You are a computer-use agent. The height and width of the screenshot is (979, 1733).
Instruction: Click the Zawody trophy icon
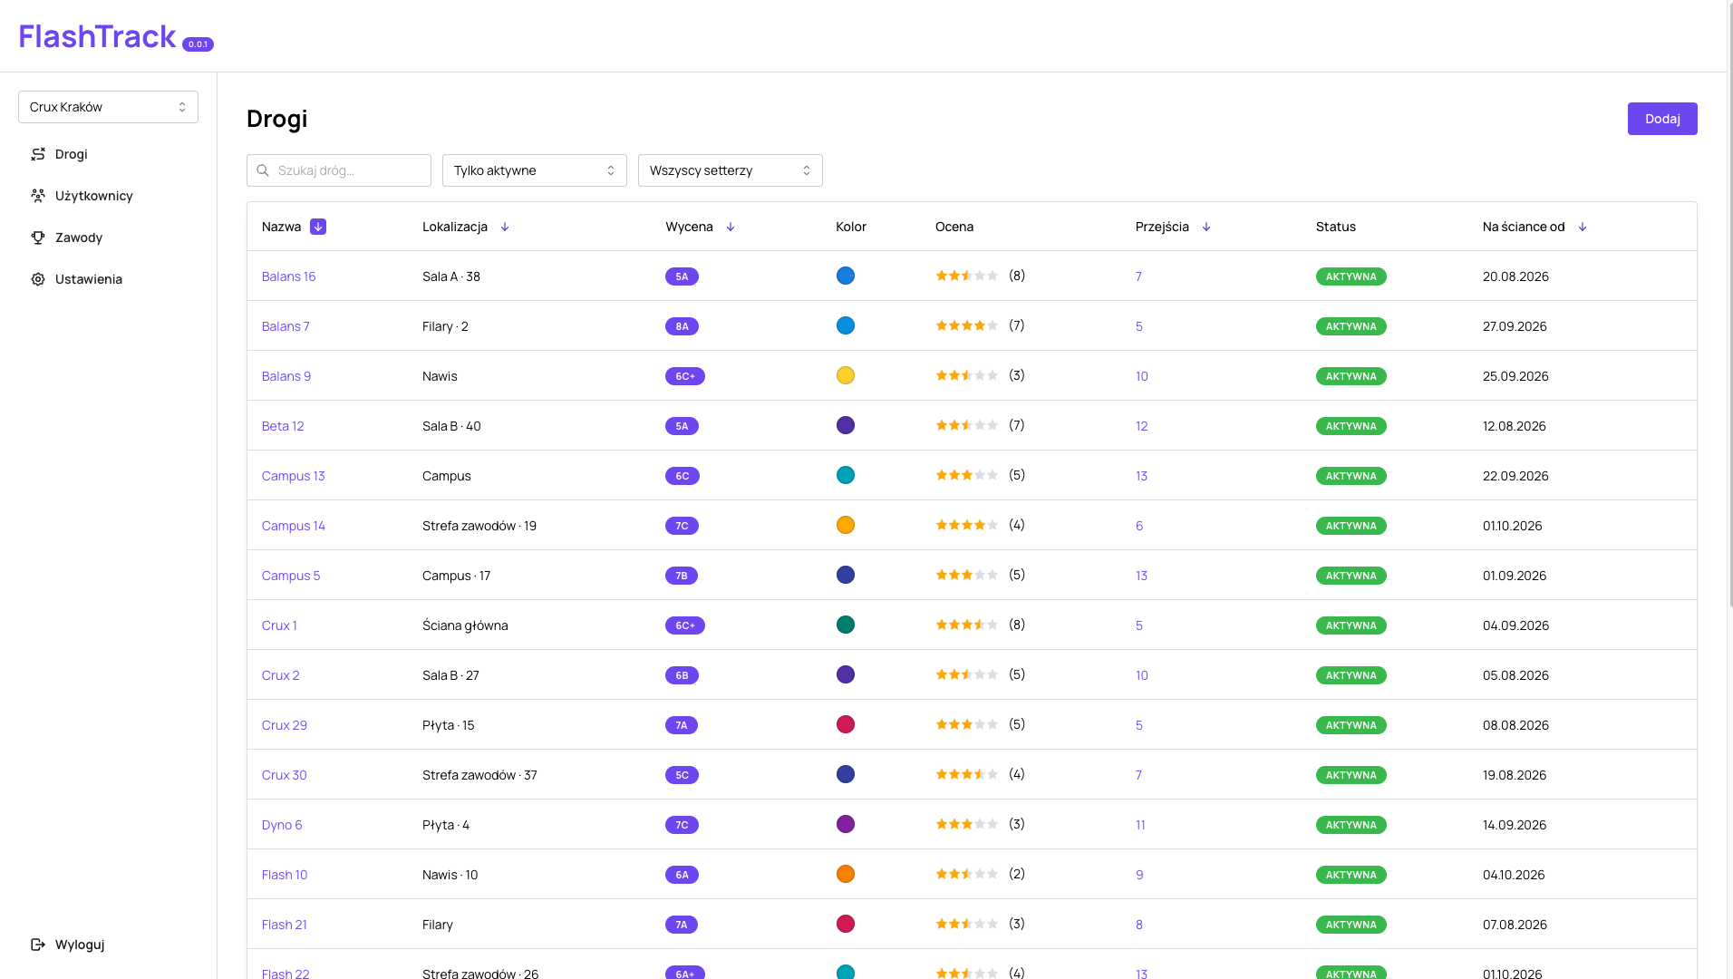(38, 237)
